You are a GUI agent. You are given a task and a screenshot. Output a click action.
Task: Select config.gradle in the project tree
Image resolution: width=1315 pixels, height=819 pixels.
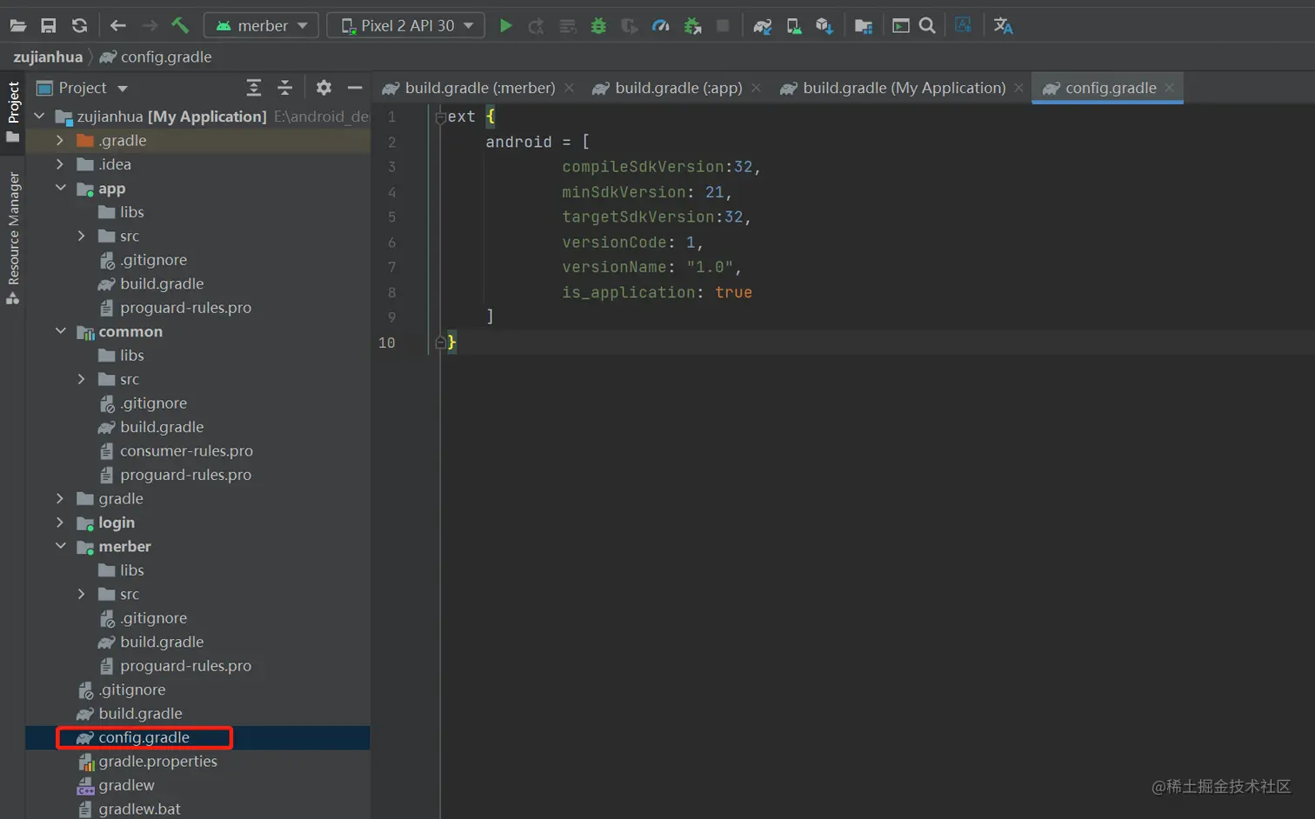pos(197,737)
